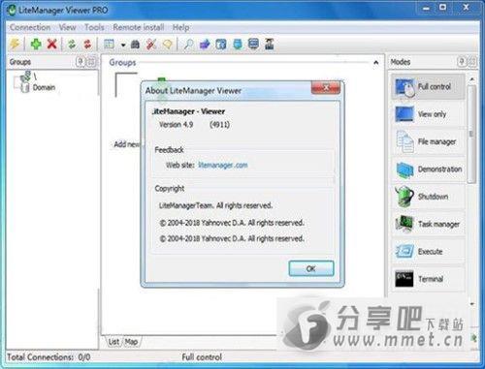Select the Full control mode
The height and width of the screenshot is (369, 485).
[x=428, y=86]
